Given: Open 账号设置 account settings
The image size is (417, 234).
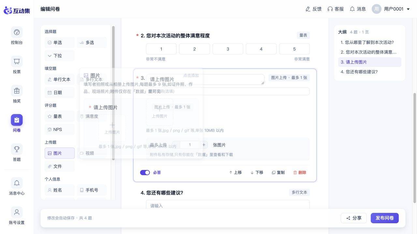Looking at the screenshot, I should pyautogui.click(x=17, y=216).
